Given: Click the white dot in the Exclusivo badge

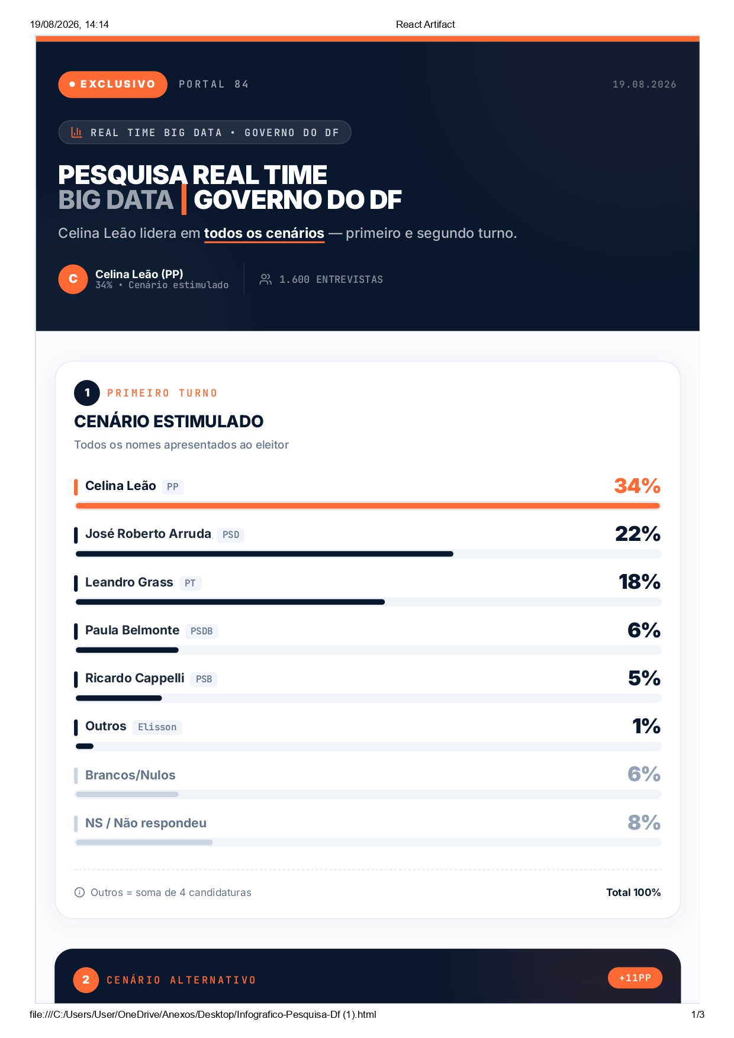Looking at the screenshot, I should pos(72,85).
